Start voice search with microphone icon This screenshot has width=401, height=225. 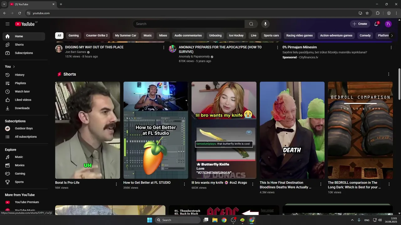265,24
